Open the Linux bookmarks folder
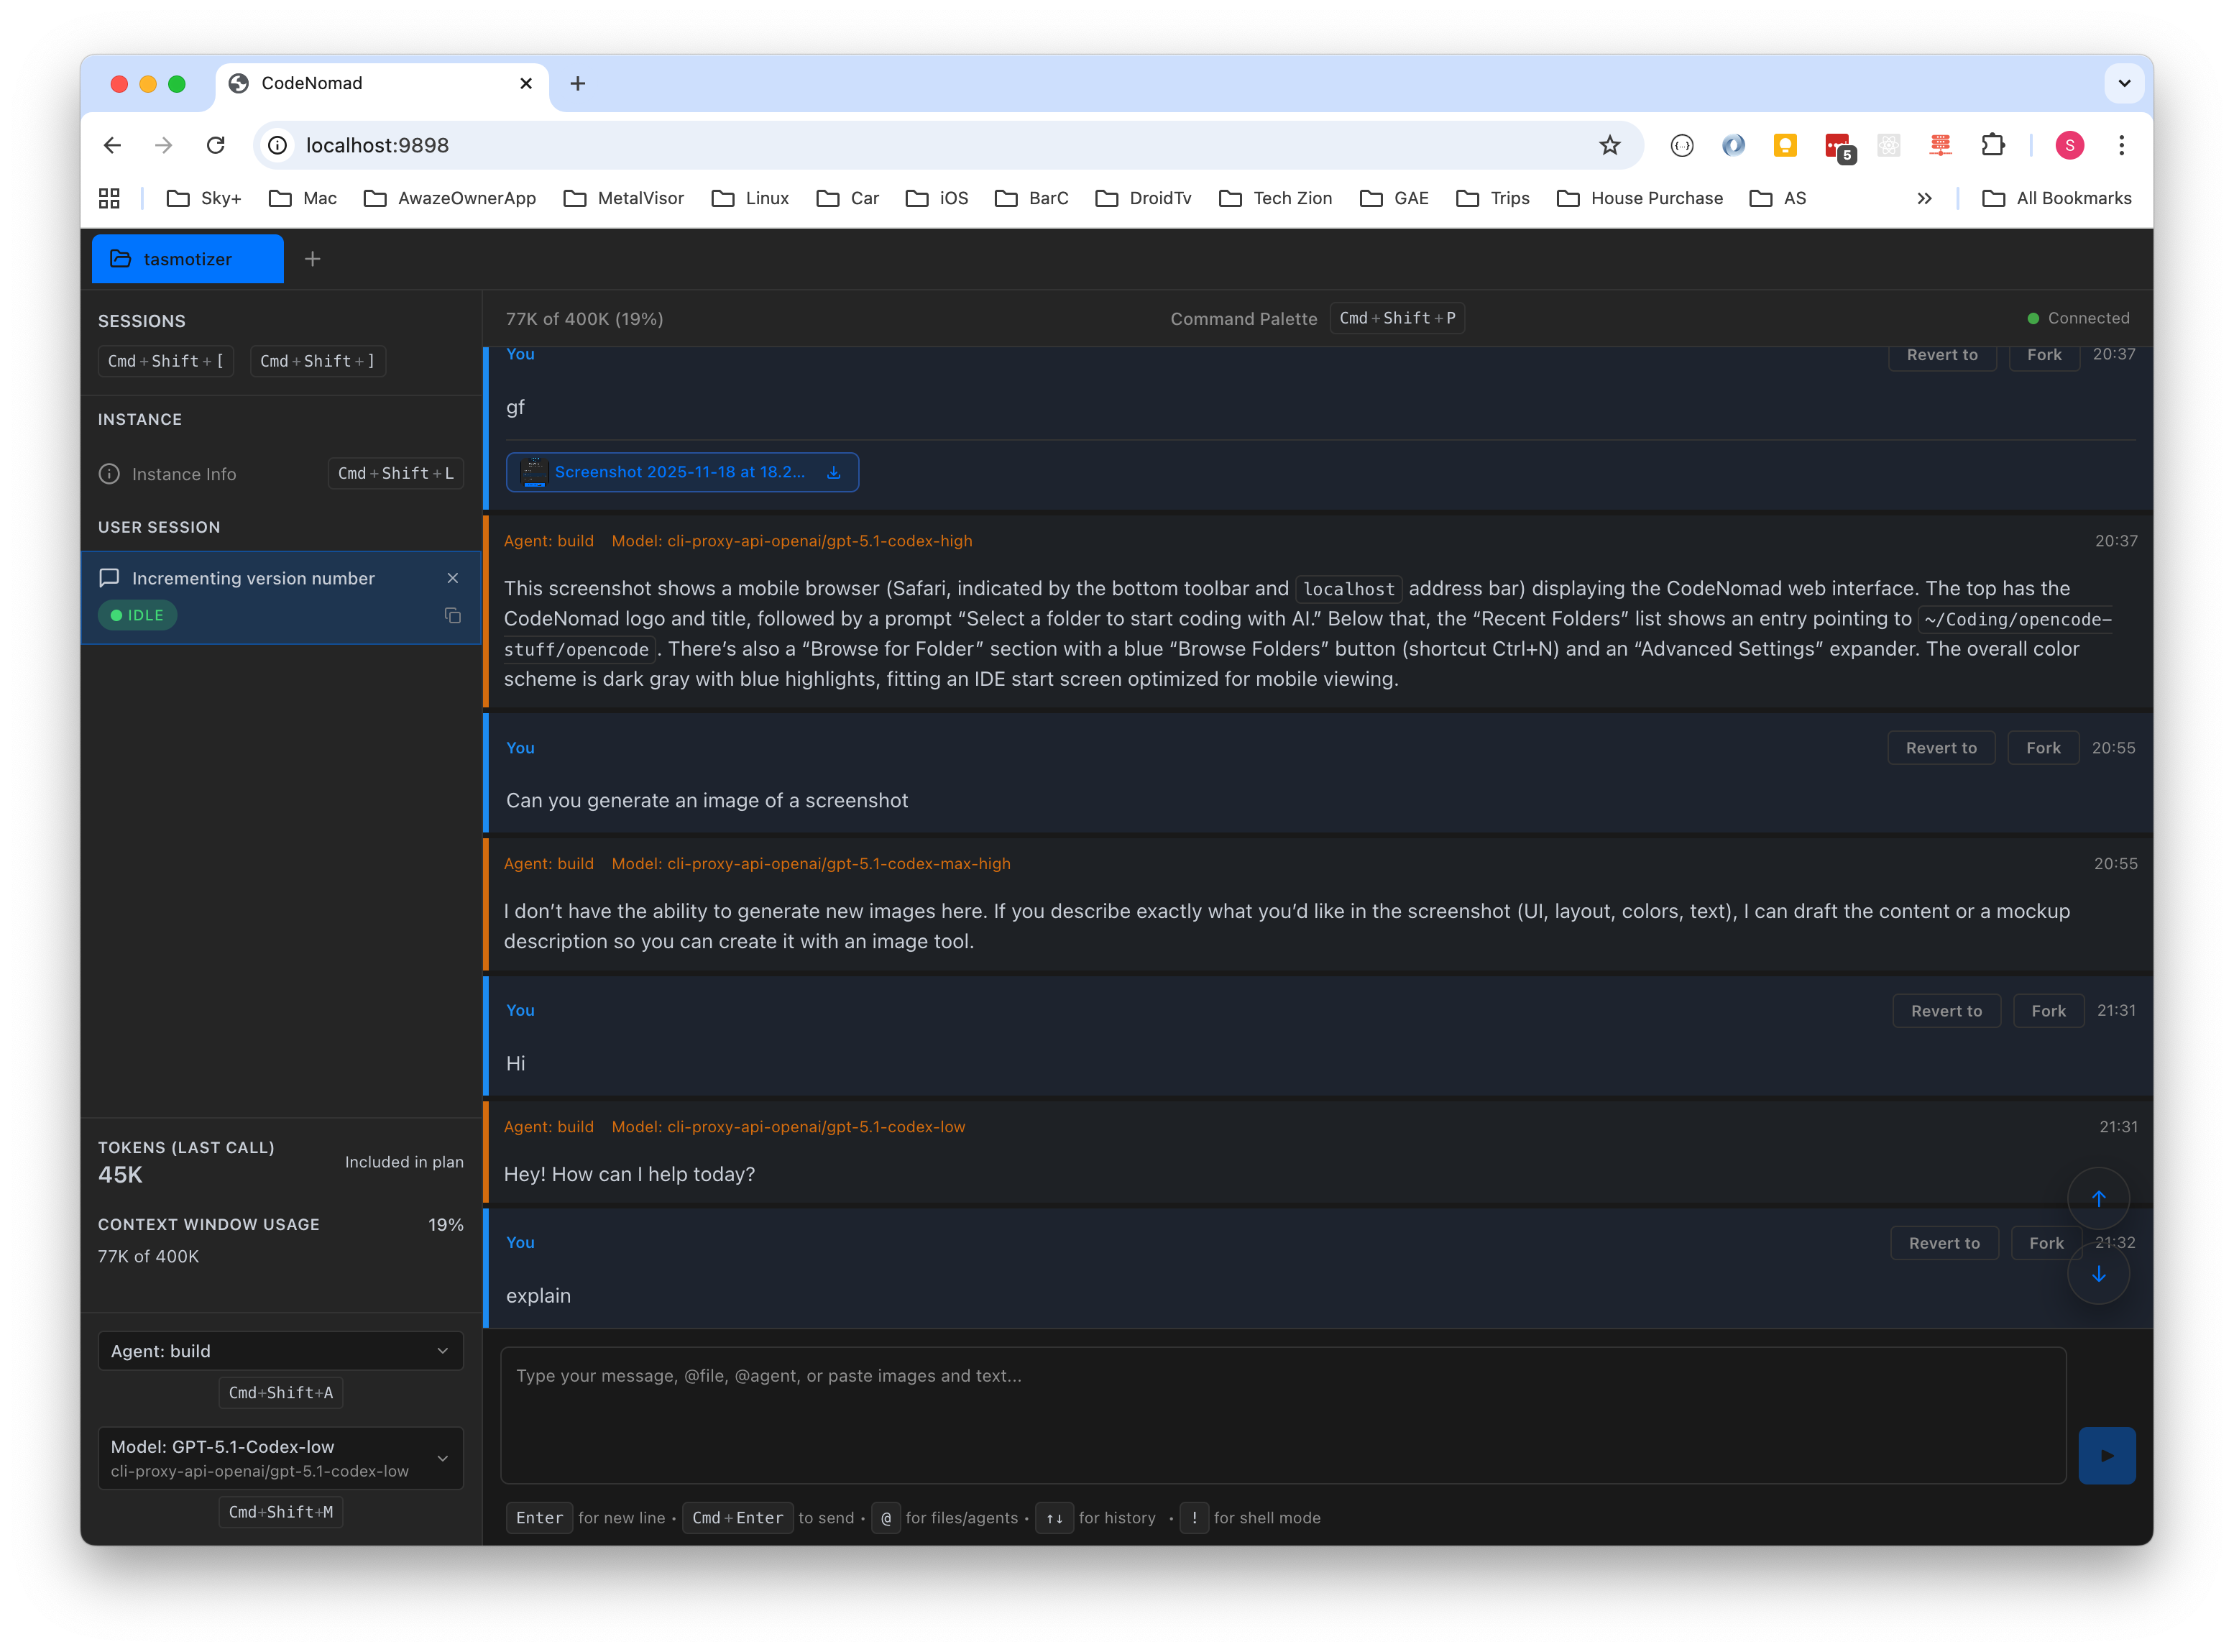This screenshot has height=1652, width=2234. pos(750,198)
